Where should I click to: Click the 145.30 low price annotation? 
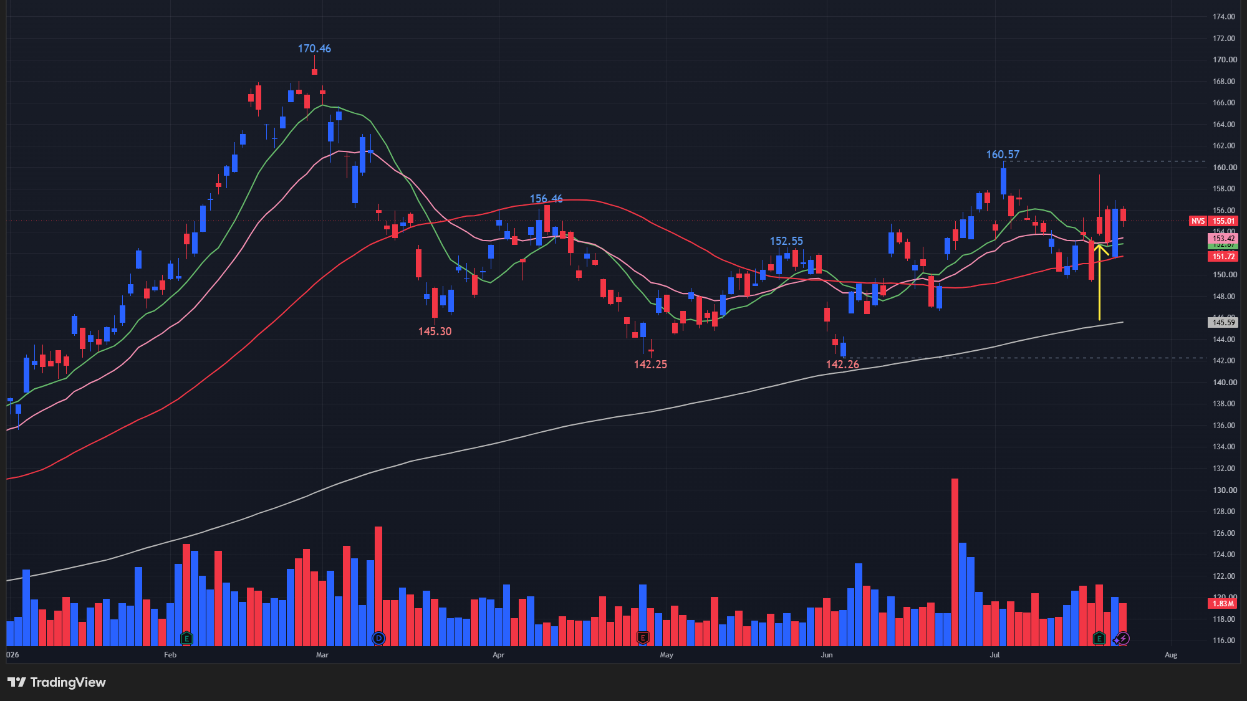coord(435,331)
